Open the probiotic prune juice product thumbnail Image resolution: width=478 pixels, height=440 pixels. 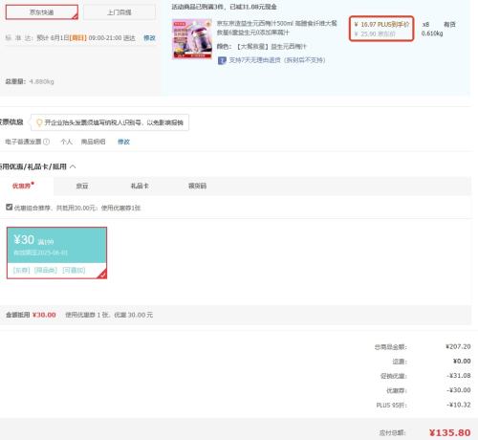192,39
